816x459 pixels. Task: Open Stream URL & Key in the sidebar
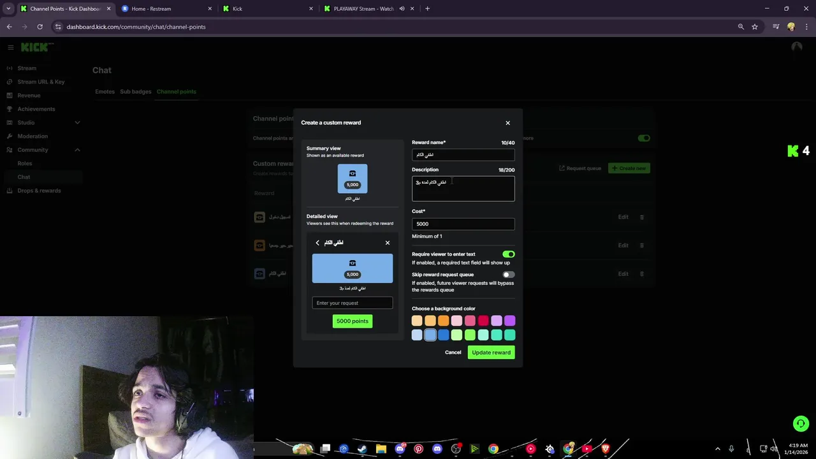click(x=41, y=82)
